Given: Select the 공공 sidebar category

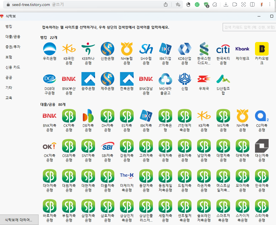Looking at the screenshot, I should point(9,77).
